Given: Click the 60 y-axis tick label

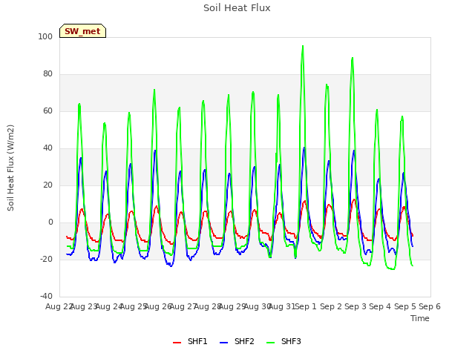Looking at the screenshot, I should (47, 111).
